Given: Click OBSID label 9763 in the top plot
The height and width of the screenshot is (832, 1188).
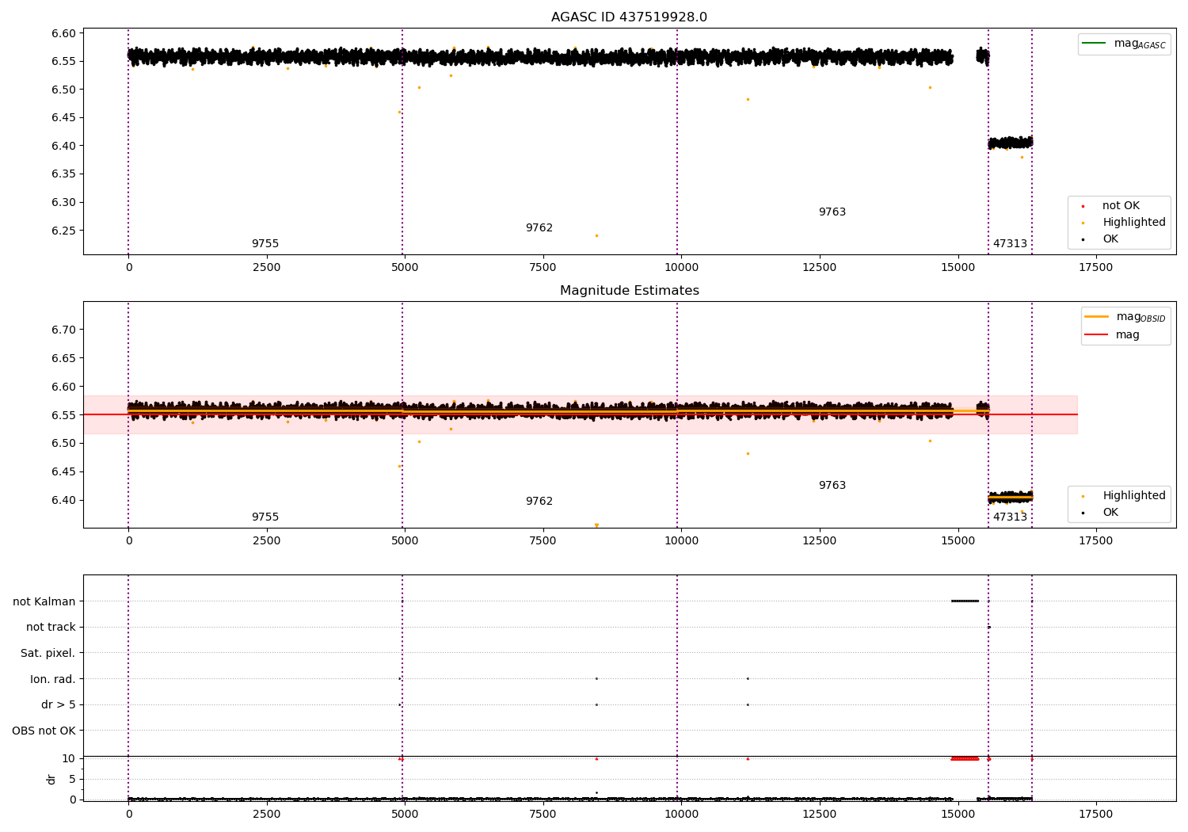Looking at the screenshot, I should pos(832,212).
